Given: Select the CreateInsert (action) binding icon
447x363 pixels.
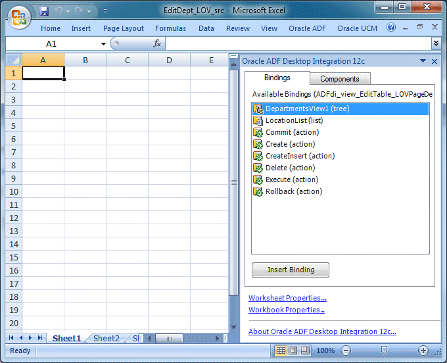Looking at the screenshot, I should point(258,156).
